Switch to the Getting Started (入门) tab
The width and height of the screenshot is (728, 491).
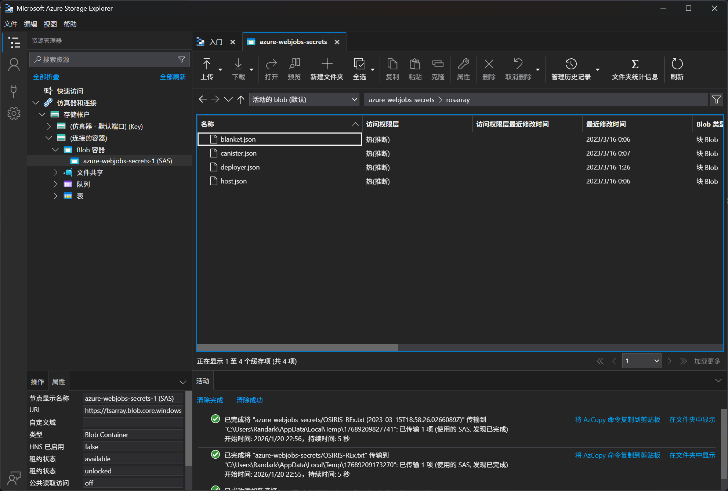point(216,42)
